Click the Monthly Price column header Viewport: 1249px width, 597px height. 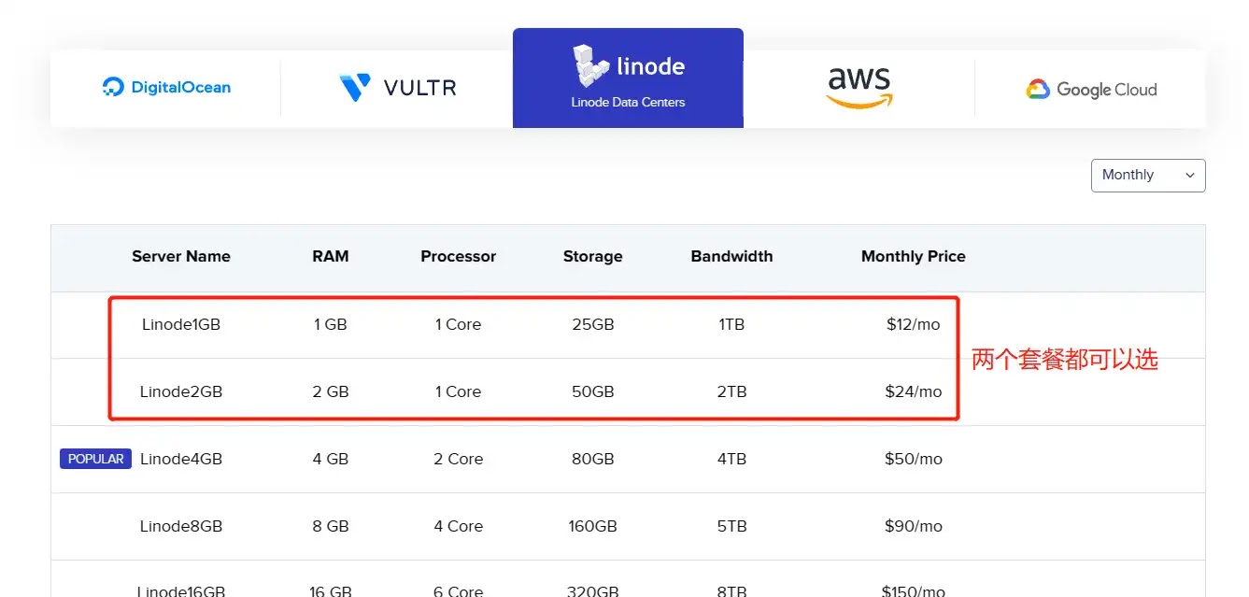coord(913,256)
